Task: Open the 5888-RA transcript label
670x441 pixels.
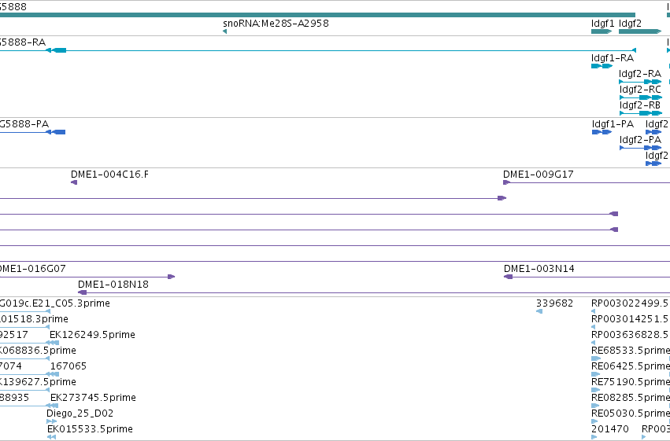Action: tap(23, 42)
